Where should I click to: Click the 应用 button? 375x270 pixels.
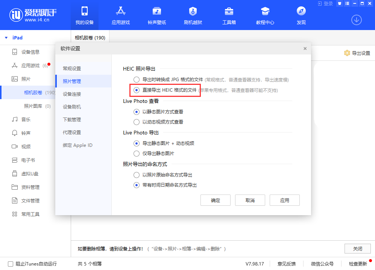click(x=285, y=200)
